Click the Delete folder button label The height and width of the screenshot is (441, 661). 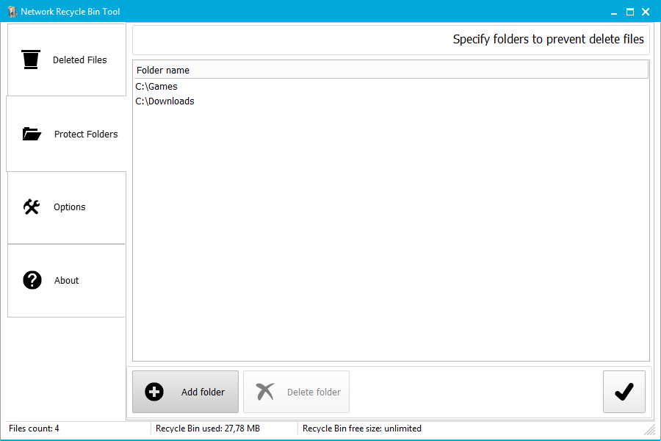[x=314, y=392]
